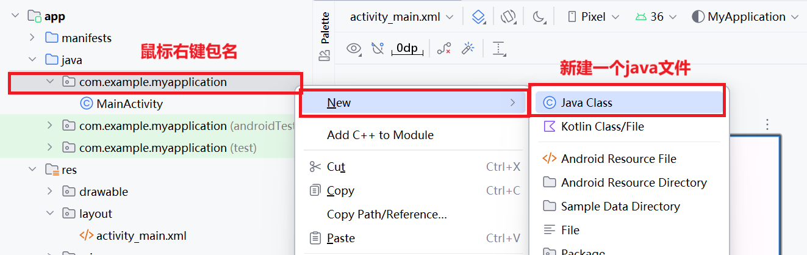This screenshot has width=807, height=255.
Task: Click the Clear Constraints icon
Action: [x=444, y=48]
